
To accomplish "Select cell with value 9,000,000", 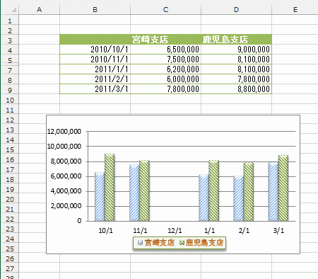I will coord(236,50).
